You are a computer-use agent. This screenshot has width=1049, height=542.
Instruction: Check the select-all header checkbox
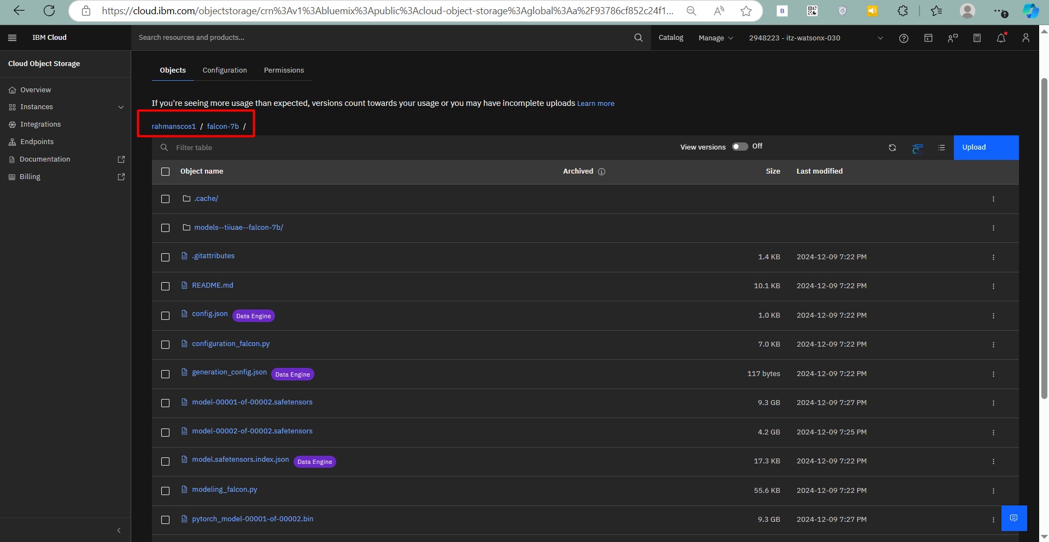point(166,172)
